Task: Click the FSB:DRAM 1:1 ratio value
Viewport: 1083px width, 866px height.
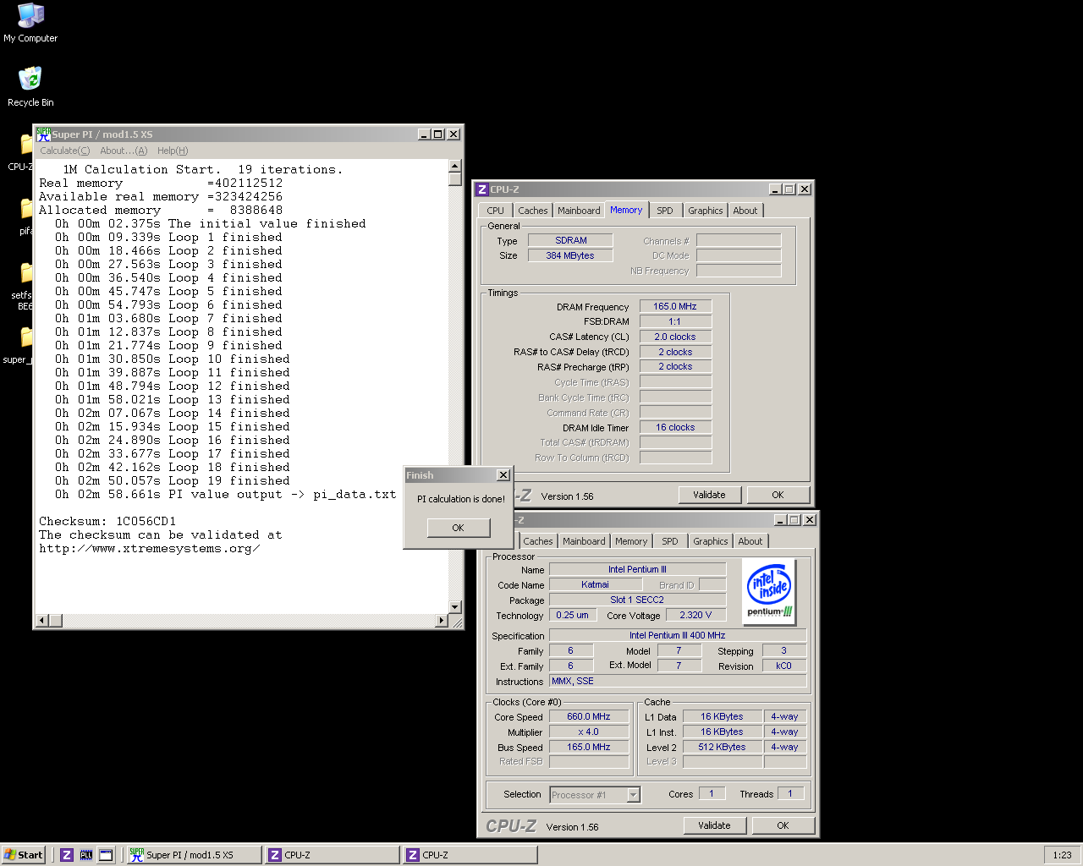Action: pyautogui.click(x=675, y=321)
